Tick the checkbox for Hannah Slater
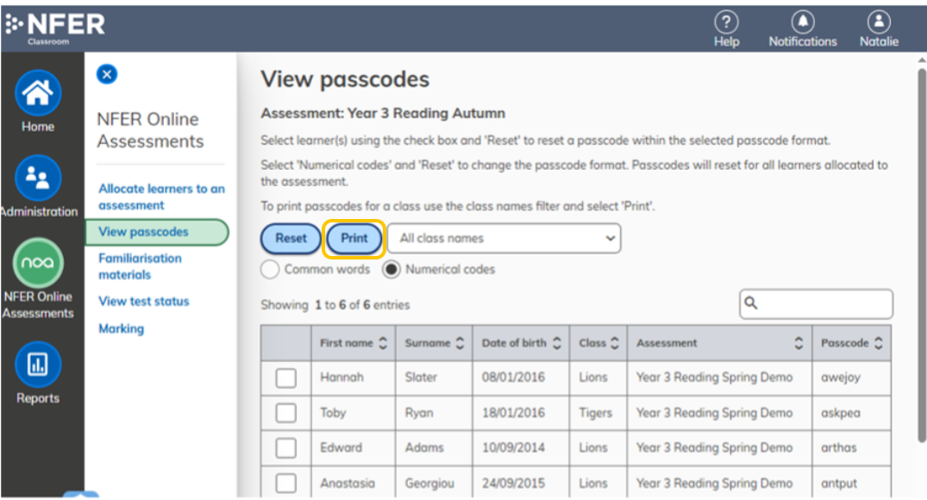This screenshot has width=927, height=500. point(286,378)
